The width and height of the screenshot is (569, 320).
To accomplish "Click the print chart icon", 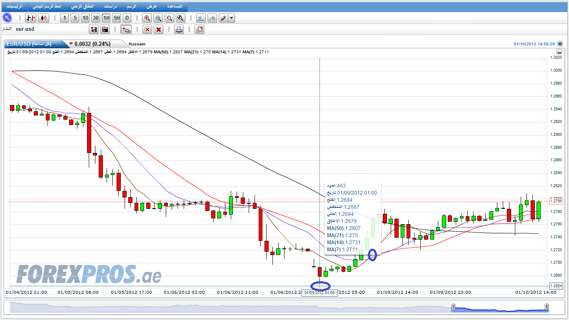I will coord(179,29).
